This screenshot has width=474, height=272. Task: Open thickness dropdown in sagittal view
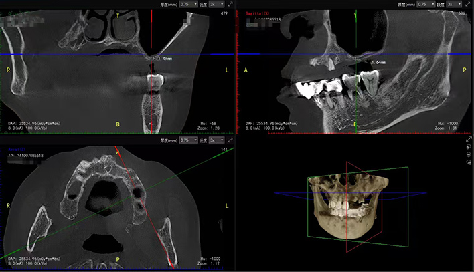tap(426, 4)
